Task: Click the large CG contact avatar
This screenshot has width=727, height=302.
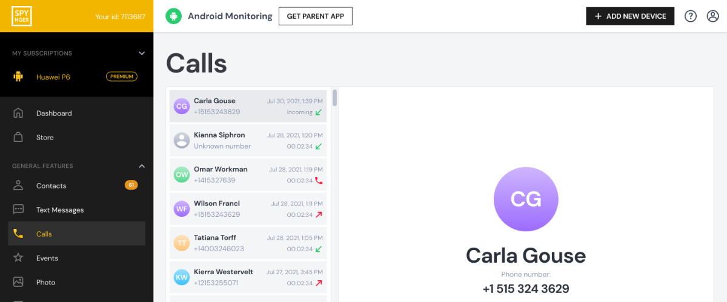Action: pos(526,199)
